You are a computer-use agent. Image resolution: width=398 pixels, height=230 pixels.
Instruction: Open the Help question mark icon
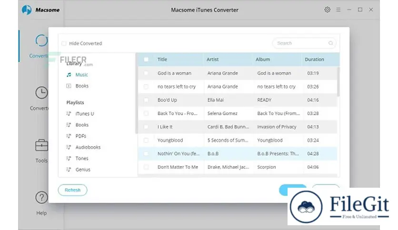pos(41,198)
